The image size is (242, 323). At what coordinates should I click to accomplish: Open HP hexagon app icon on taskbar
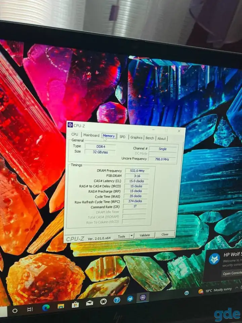103,301
